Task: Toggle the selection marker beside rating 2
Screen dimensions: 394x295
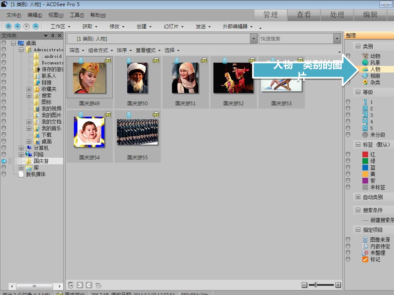Action: (348, 108)
